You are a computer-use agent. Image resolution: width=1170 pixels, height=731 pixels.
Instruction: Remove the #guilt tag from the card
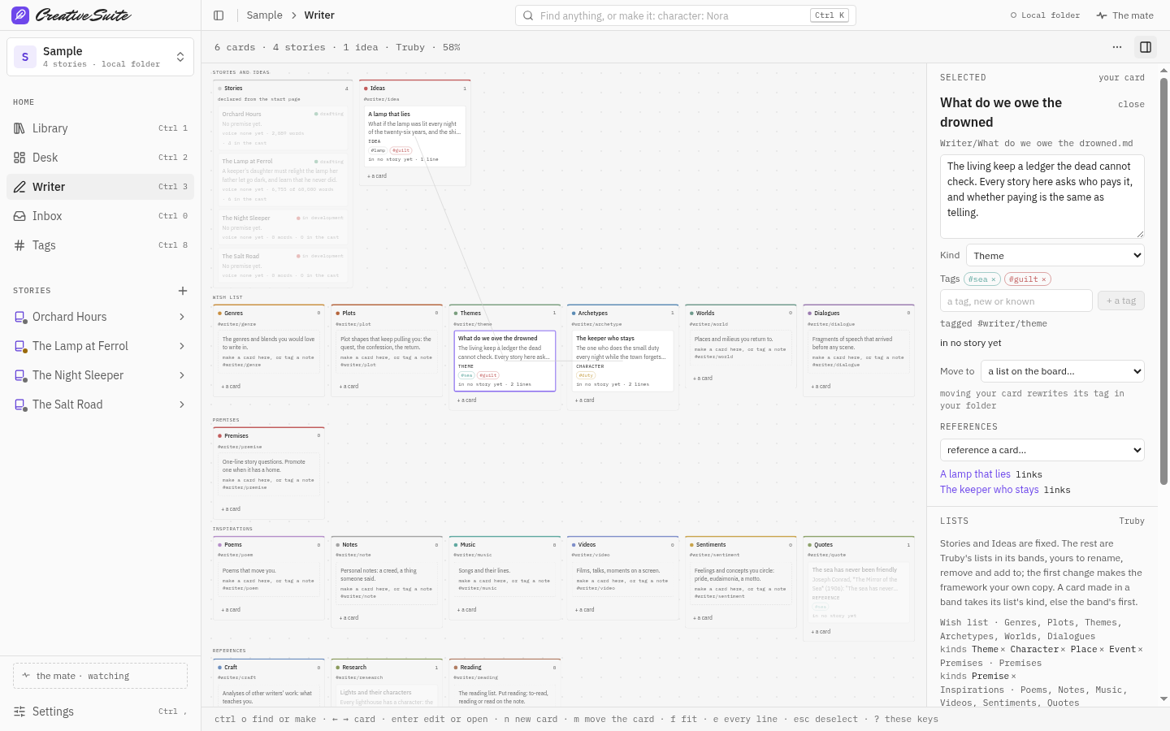click(1044, 279)
